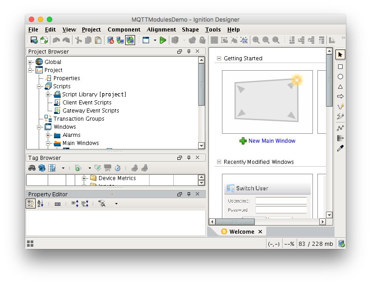Viewport: 371px width, 285px height.
Task: Select Transaction Groups tree item
Action: 79,119
